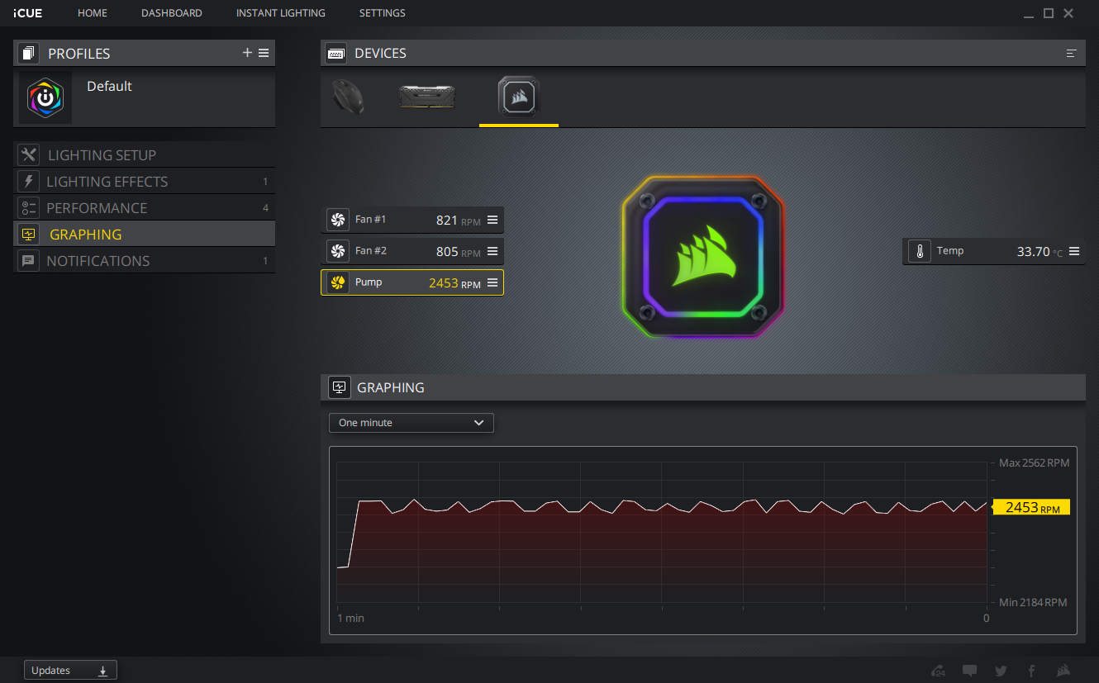The width and height of the screenshot is (1099, 683).
Task: Click the Fan #2 fan icon
Action: pyautogui.click(x=337, y=251)
